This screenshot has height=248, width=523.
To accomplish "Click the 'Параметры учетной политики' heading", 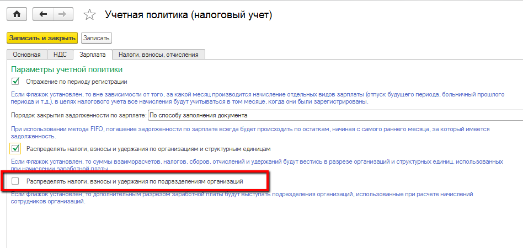I will tap(67, 69).
